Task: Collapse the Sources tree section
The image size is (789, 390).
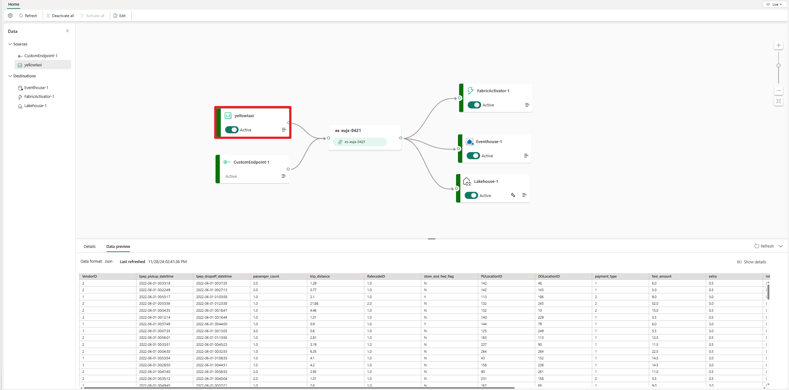Action: 10,44
